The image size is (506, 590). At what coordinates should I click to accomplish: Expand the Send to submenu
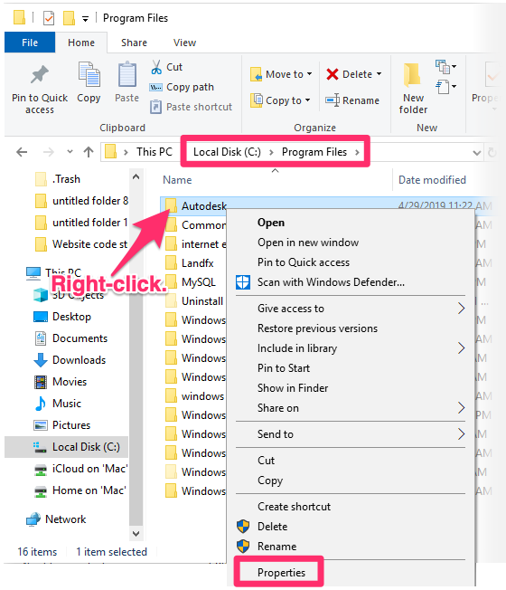351,434
